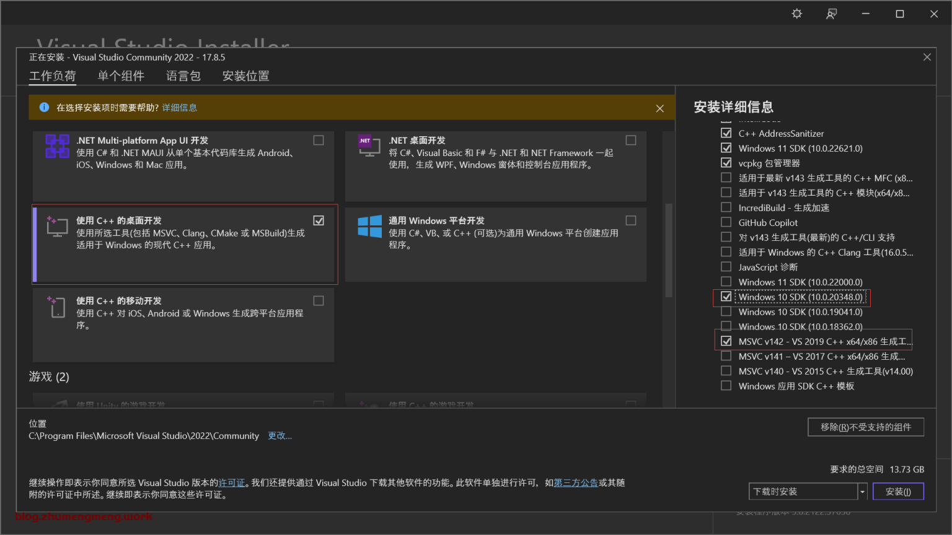Uncheck Windows 11 SDK (10.0.22621.0)

tap(726, 148)
